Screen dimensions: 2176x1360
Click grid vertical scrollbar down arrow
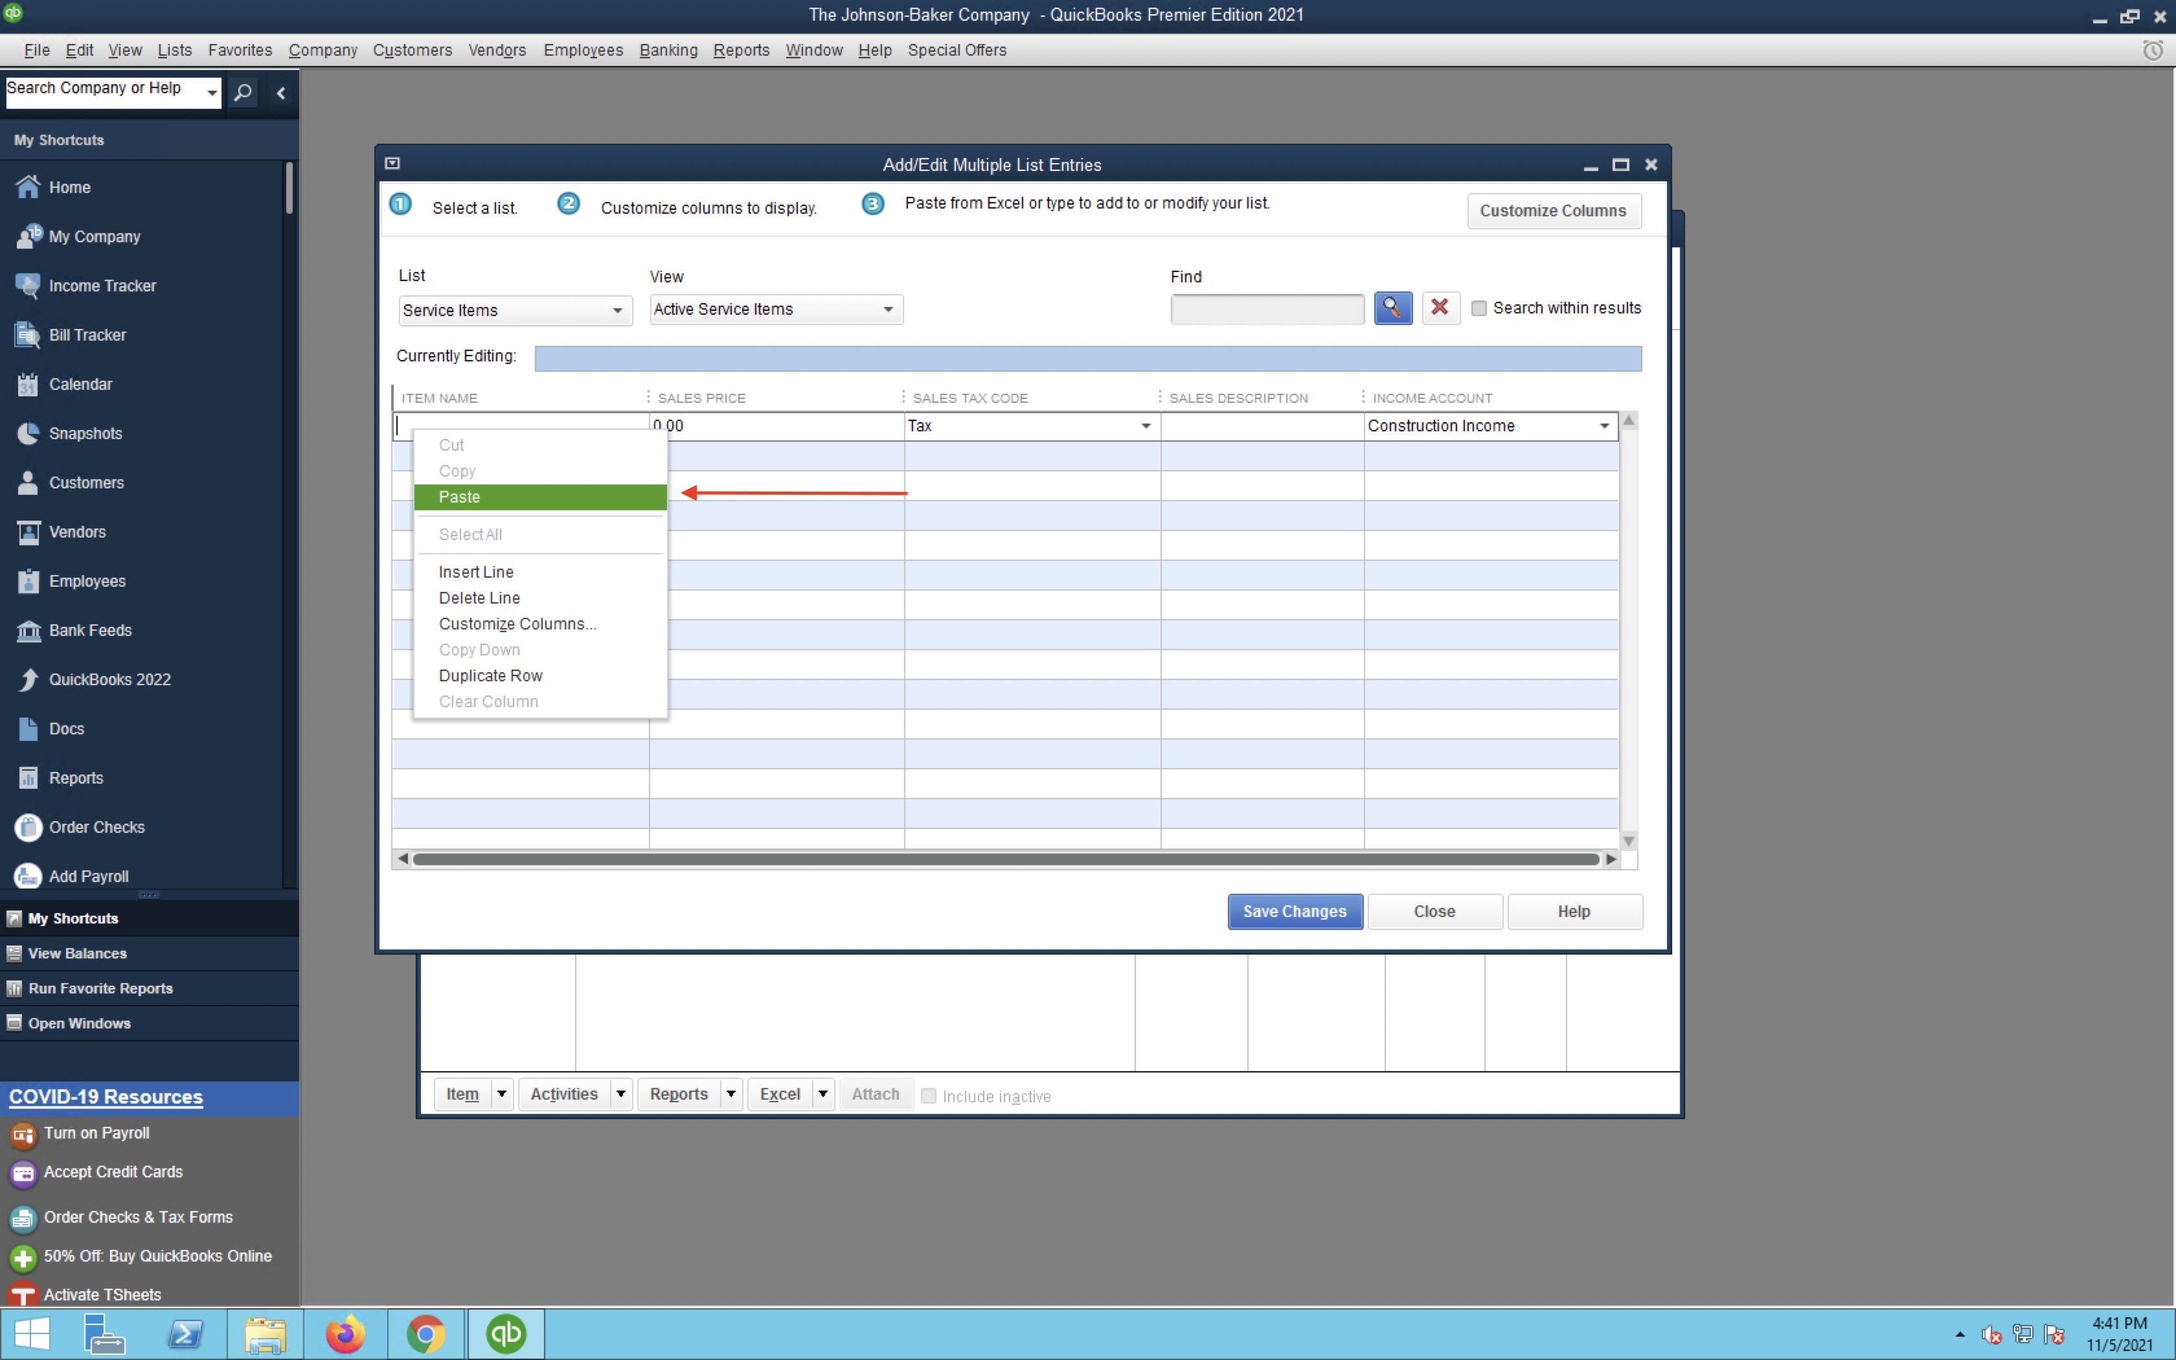pyautogui.click(x=1628, y=841)
